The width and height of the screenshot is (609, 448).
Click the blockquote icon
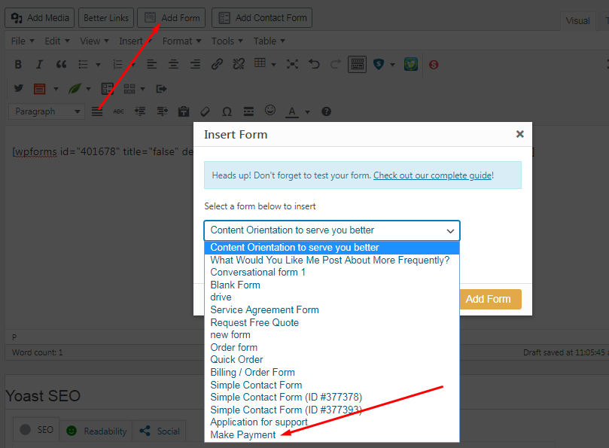[x=61, y=65]
